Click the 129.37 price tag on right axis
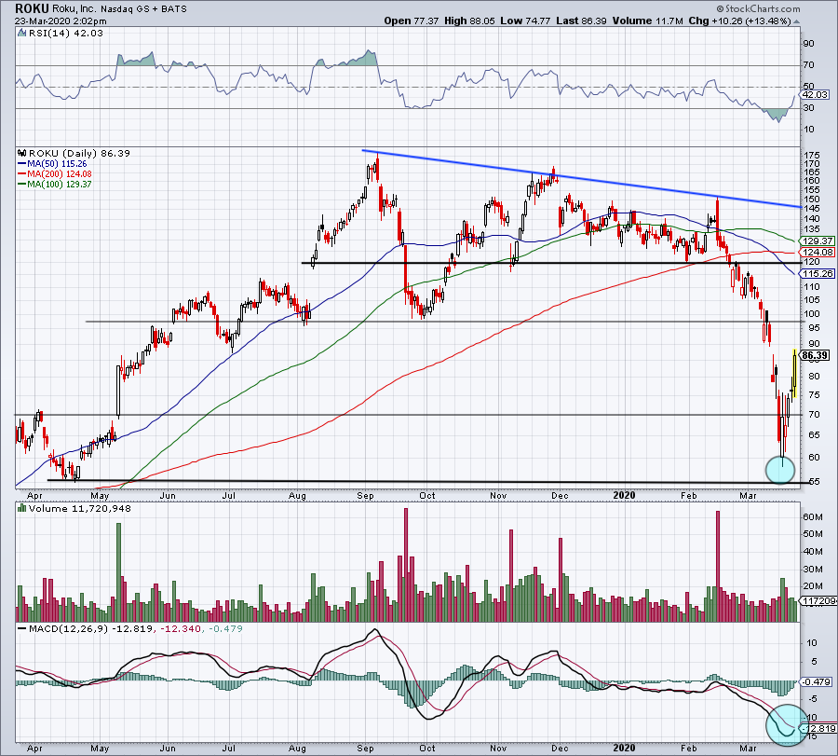The width and height of the screenshot is (838, 756). (x=818, y=241)
